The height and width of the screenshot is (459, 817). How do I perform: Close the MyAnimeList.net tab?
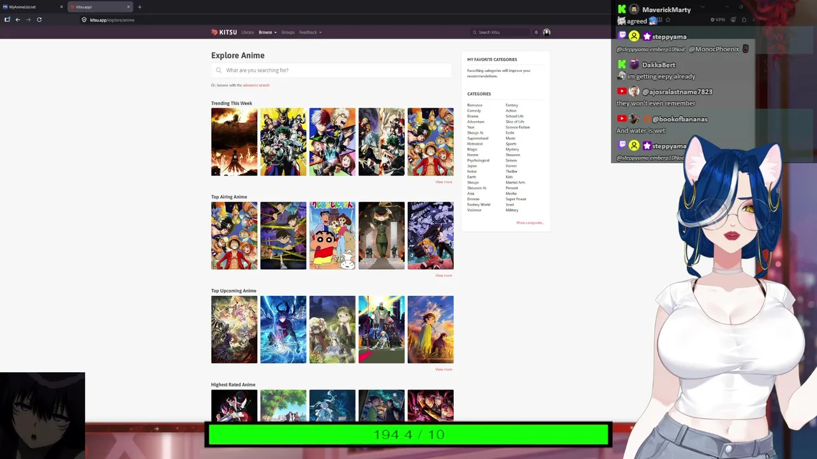[61, 7]
